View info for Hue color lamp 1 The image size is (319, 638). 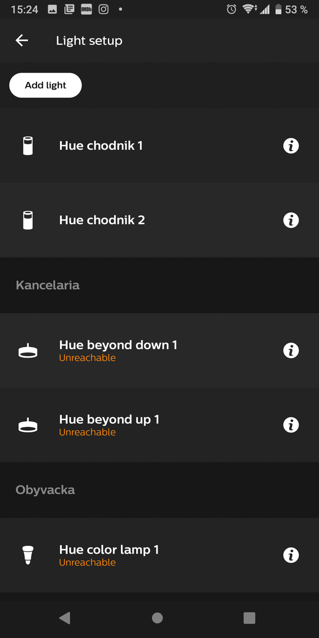tap(291, 555)
